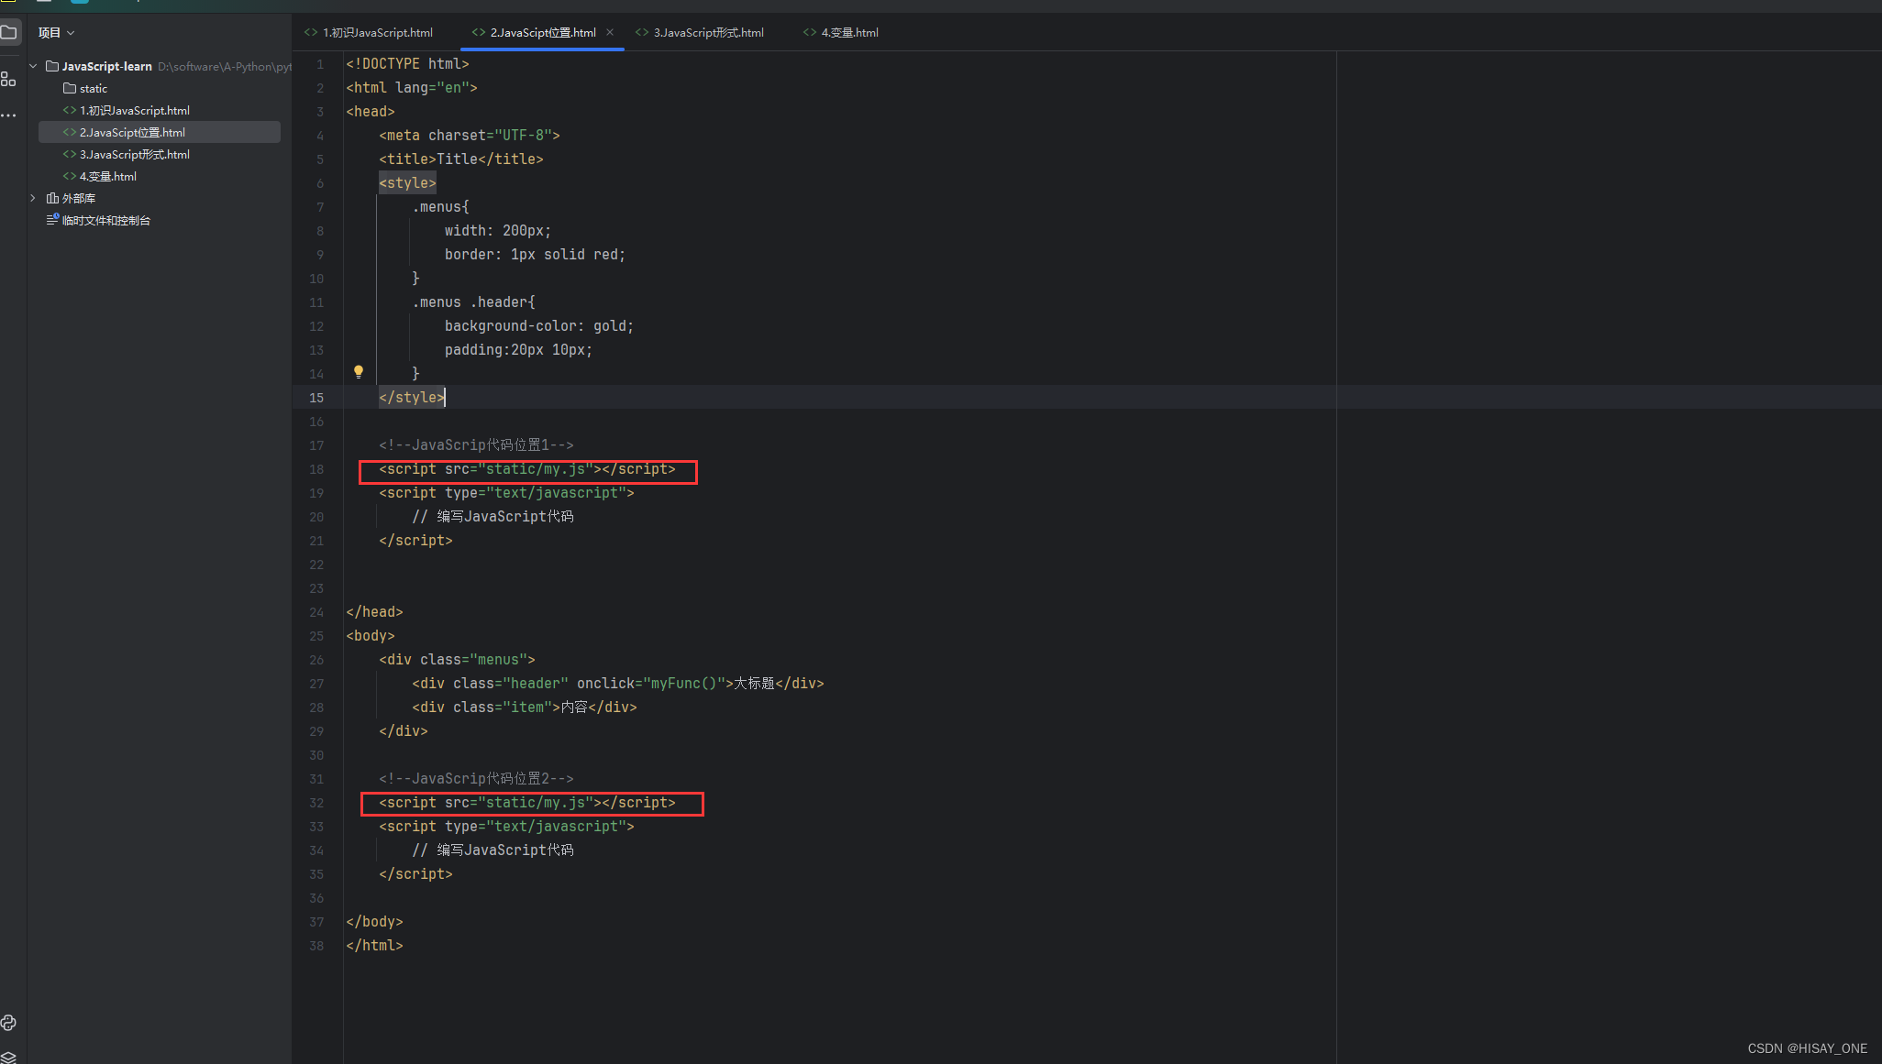Click gutter line number 15

point(316,398)
